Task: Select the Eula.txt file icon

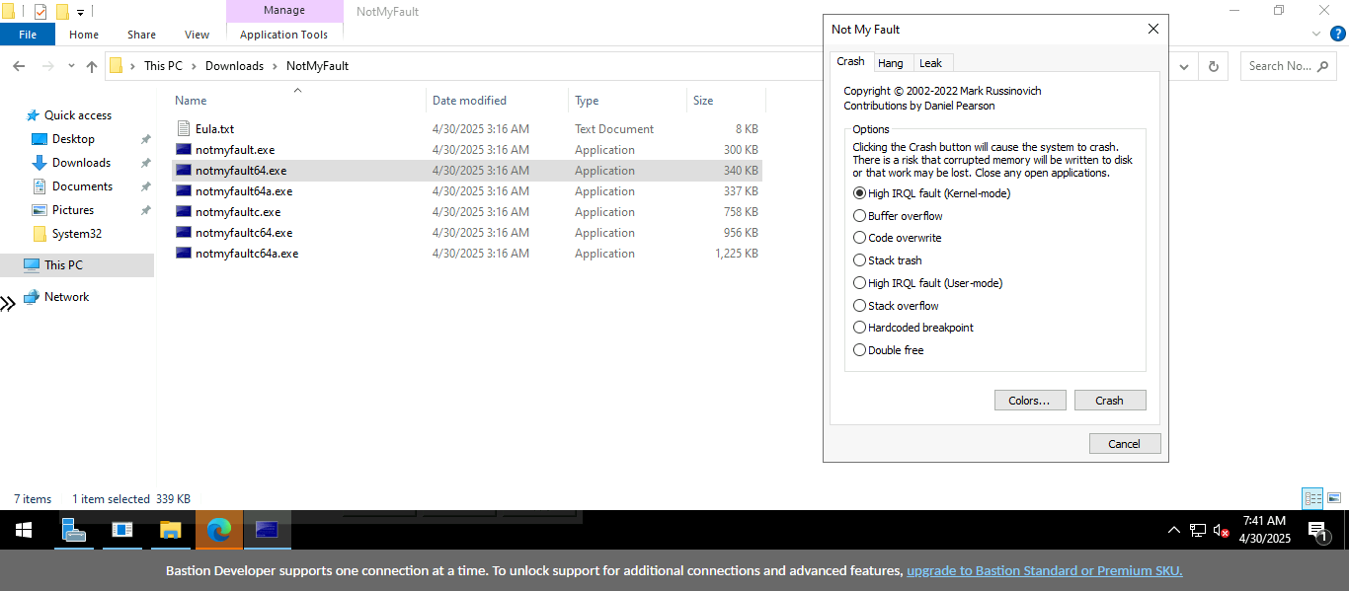Action: coord(184,128)
